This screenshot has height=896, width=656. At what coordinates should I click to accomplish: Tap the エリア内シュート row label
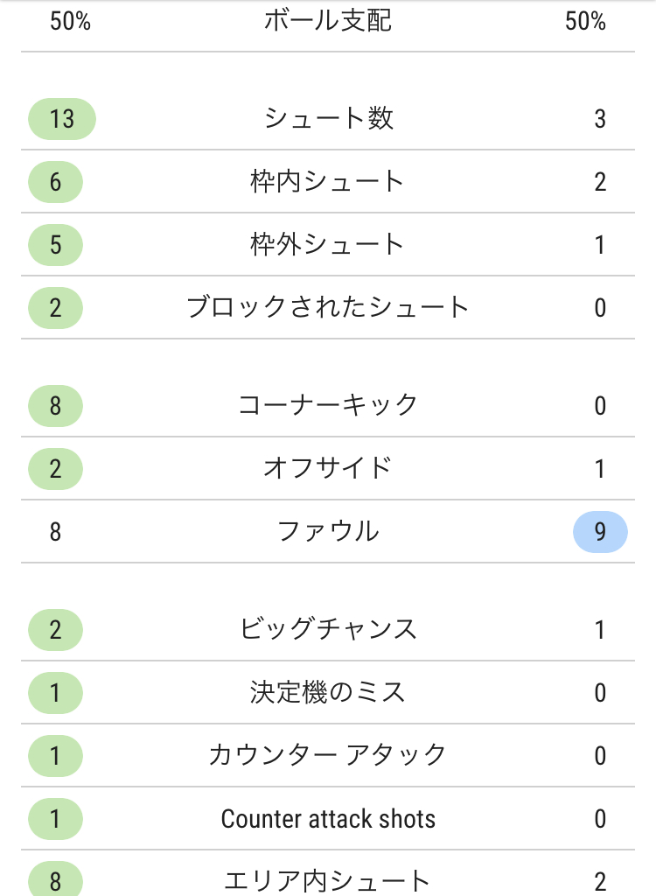coord(327,880)
